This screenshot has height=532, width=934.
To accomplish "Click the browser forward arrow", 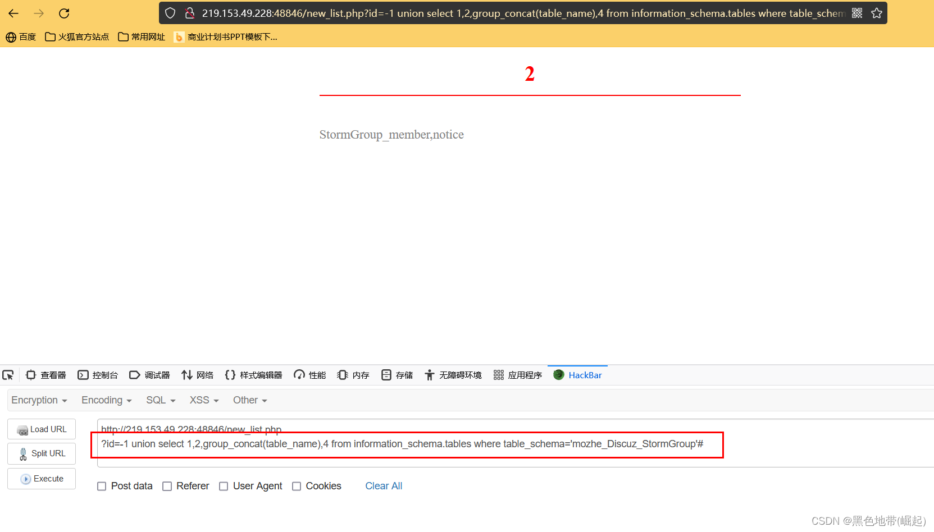I will 39,13.
